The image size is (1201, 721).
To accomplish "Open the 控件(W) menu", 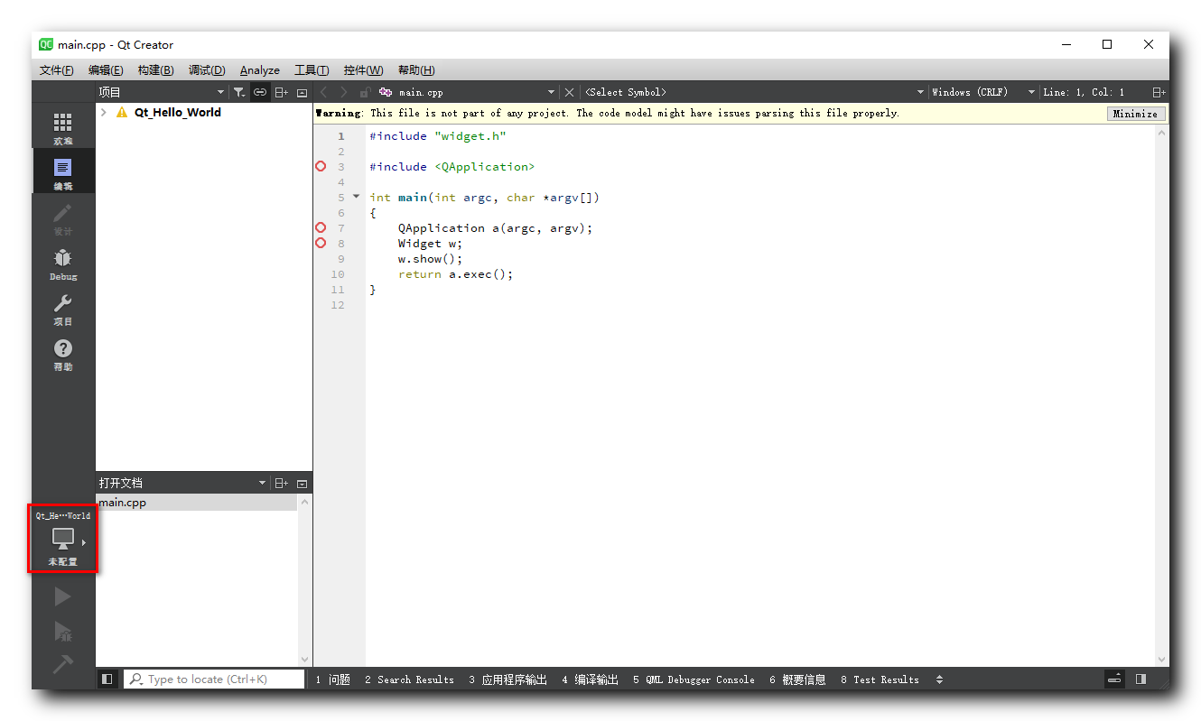I will pos(363,70).
